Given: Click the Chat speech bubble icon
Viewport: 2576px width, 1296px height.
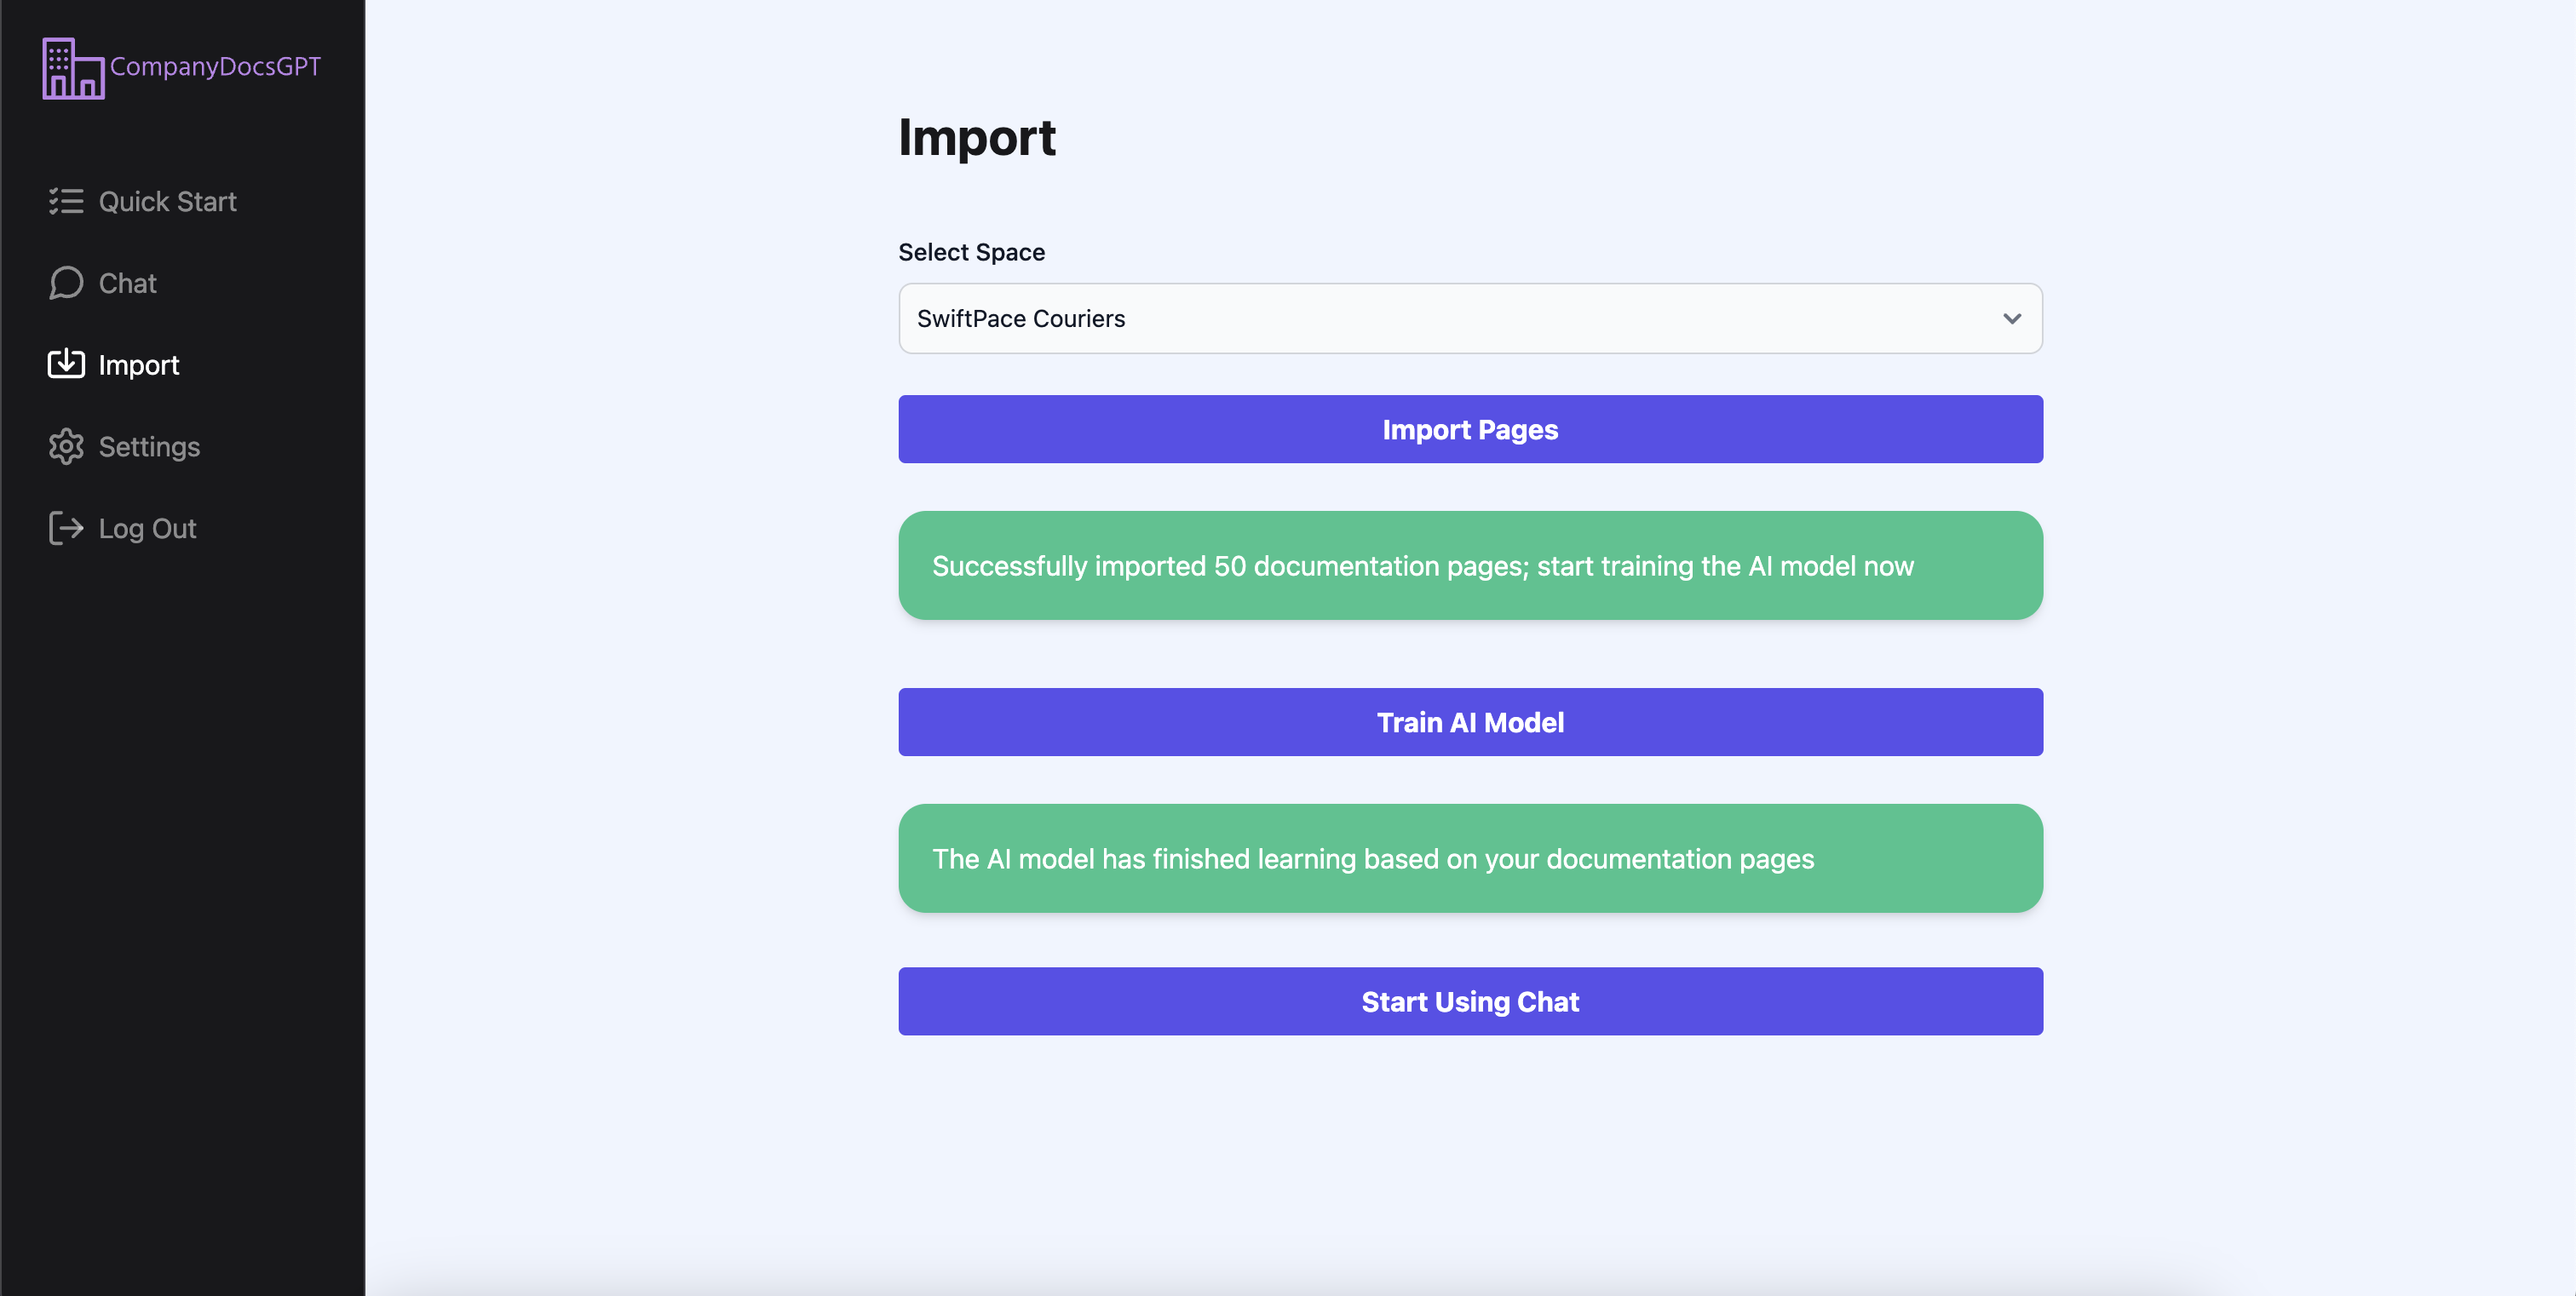Looking at the screenshot, I should (66, 284).
